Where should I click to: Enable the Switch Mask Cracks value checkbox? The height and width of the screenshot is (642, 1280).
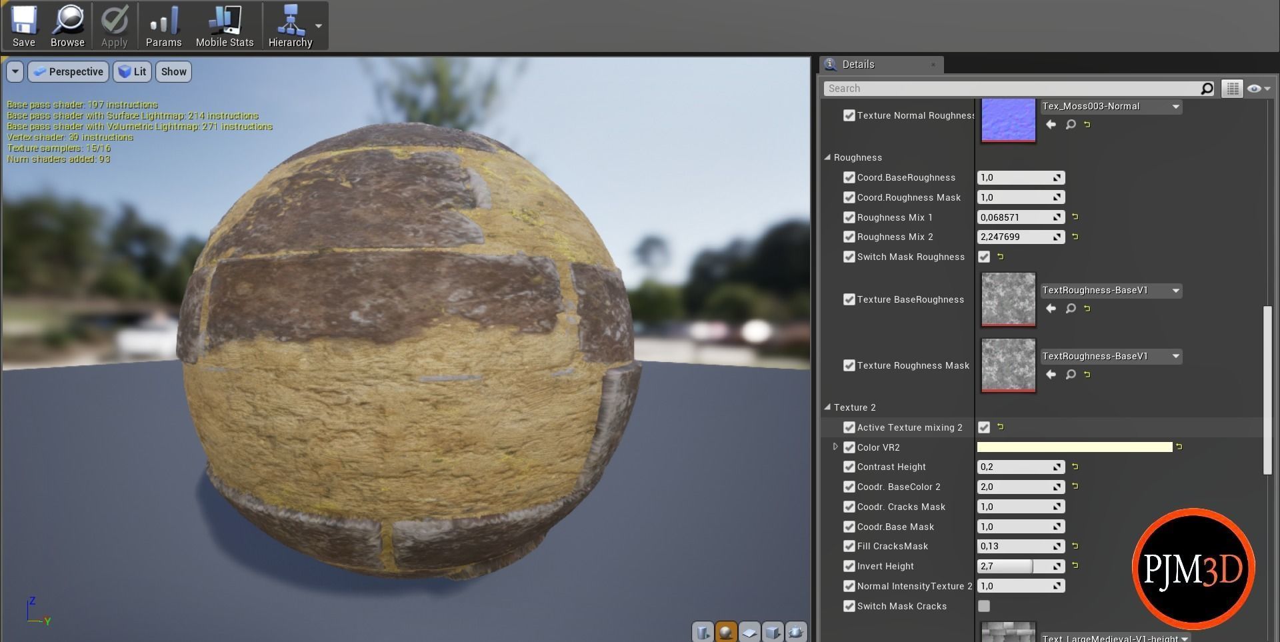pos(984,606)
